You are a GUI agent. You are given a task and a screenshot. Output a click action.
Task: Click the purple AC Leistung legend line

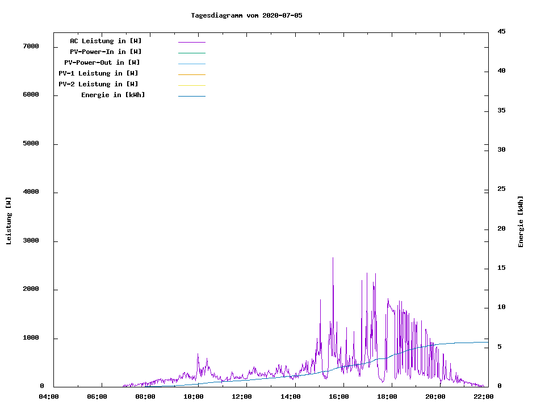(x=191, y=42)
